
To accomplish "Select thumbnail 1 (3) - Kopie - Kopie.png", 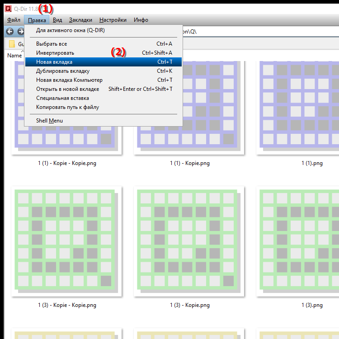I will (x=67, y=242).
